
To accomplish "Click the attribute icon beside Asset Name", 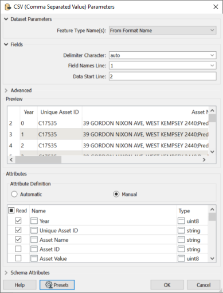I will [x=34, y=239].
